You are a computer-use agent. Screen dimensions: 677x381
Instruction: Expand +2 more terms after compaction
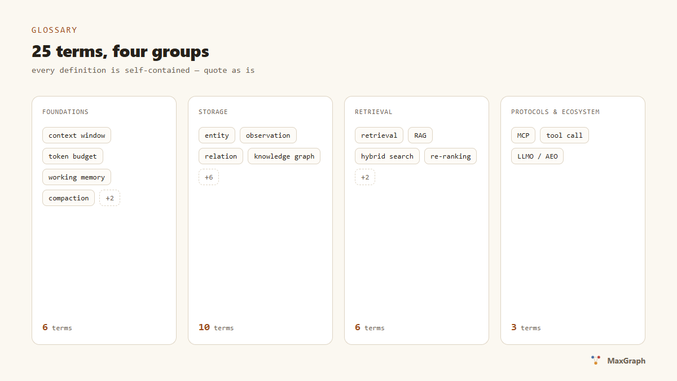[110, 198]
